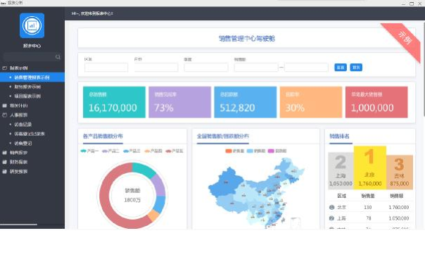
Task: Click the orange rank 3 吉林 podium
Action: (x=400, y=172)
